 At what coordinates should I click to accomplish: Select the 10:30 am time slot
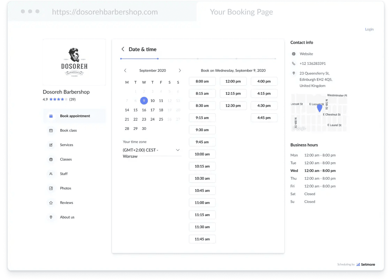202,179
